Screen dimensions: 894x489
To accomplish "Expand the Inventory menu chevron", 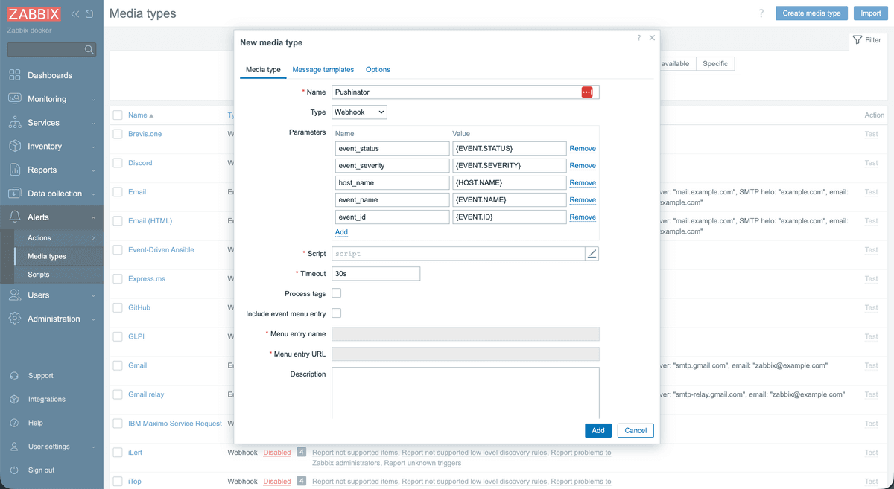I will pyautogui.click(x=93, y=147).
